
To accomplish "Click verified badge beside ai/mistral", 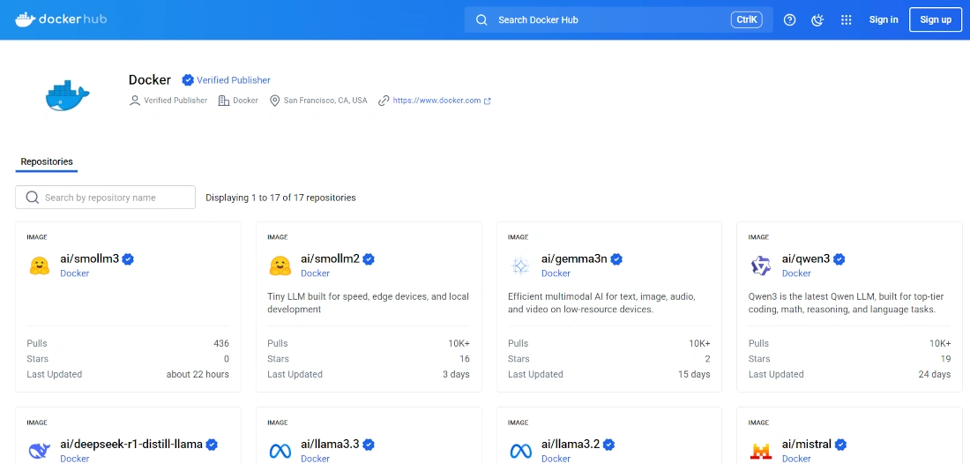I will coord(840,445).
